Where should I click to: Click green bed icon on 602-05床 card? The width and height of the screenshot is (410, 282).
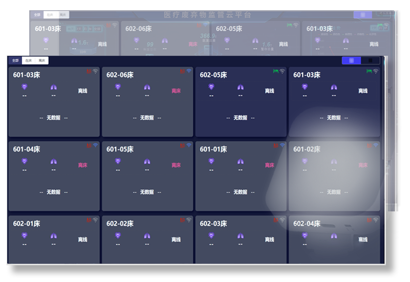[275, 71]
